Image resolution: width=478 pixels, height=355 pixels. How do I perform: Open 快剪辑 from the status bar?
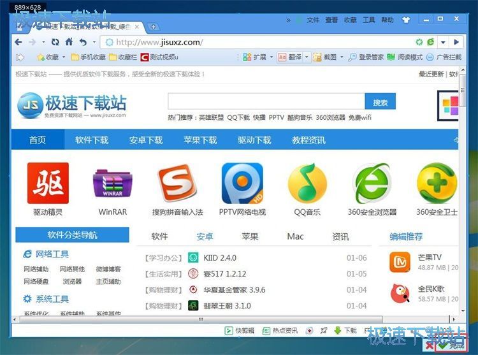coord(240,331)
